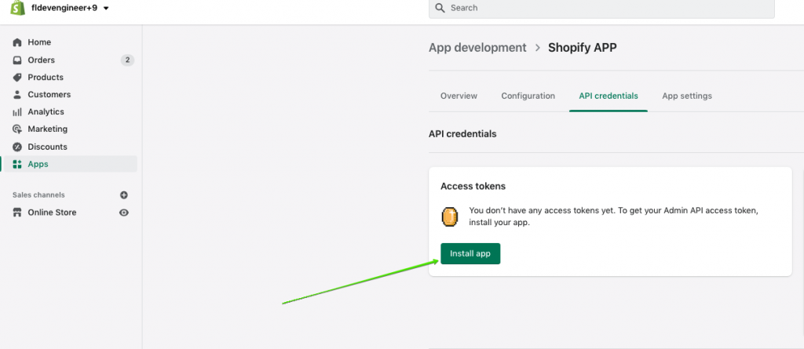Select the Discounts badge icon
The image size is (804, 349).
point(17,147)
